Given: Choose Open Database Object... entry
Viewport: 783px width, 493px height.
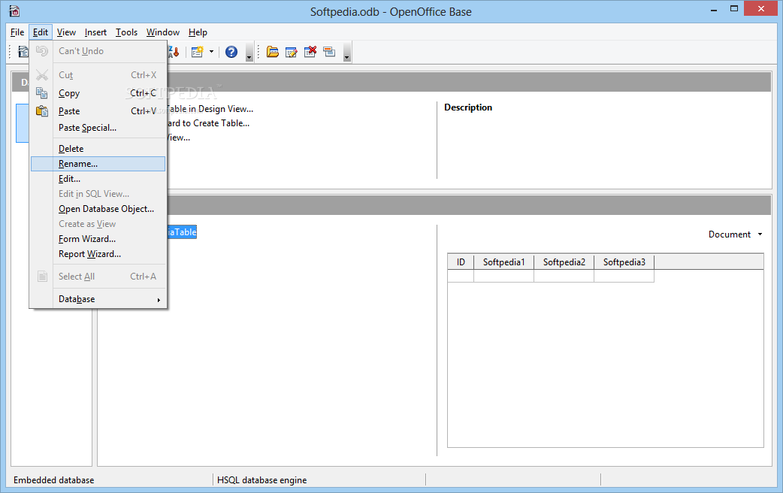Looking at the screenshot, I should (x=98, y=209).
